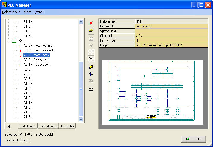This screenshot has height=147, width=213.
Task: Click the greyed paste documents icon
Action: [x=91, y=81]
